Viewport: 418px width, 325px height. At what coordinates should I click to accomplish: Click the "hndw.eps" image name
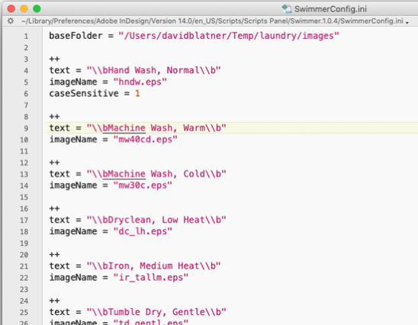[140, 82]
